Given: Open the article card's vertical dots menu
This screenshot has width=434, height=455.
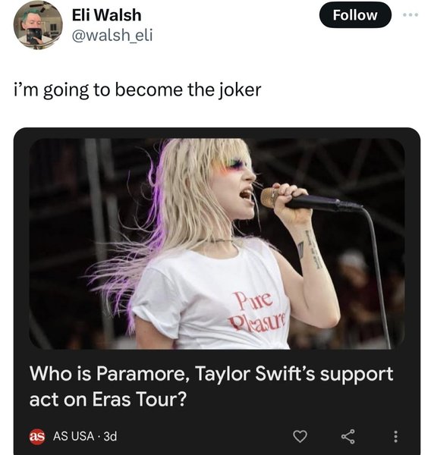Looking at the screenshot, I should tap(395, 437).
